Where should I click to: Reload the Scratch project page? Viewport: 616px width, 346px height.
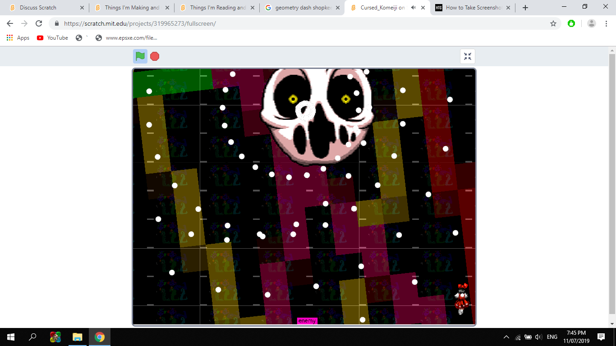pyautogui.click(x=39, y=23)
